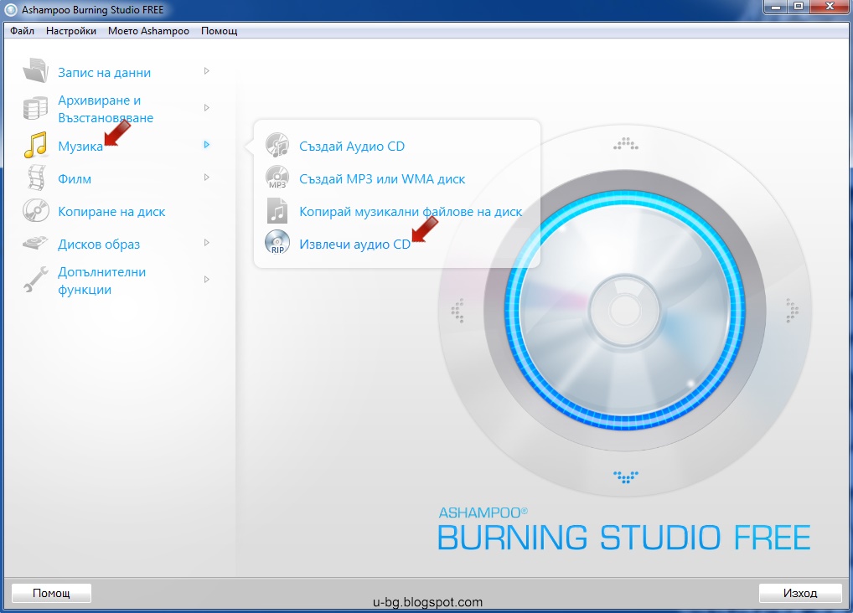Click the drive icon for Дисков образ
The width and height of the screenshot is (853, 613).
tap(35, 243)
